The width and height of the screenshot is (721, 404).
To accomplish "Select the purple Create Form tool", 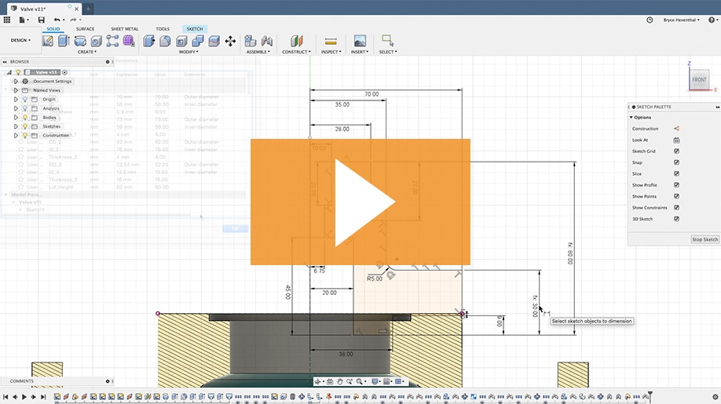I will coord(129,41).
